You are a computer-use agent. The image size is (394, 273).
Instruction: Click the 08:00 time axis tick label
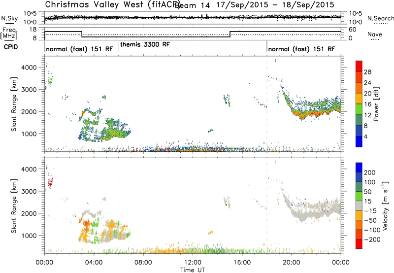click(x=143, y=263)
